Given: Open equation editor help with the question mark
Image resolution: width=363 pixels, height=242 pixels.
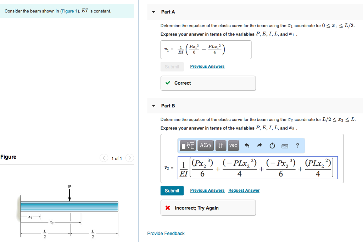Looking at the screenshot, I should (x=297, y=146).
